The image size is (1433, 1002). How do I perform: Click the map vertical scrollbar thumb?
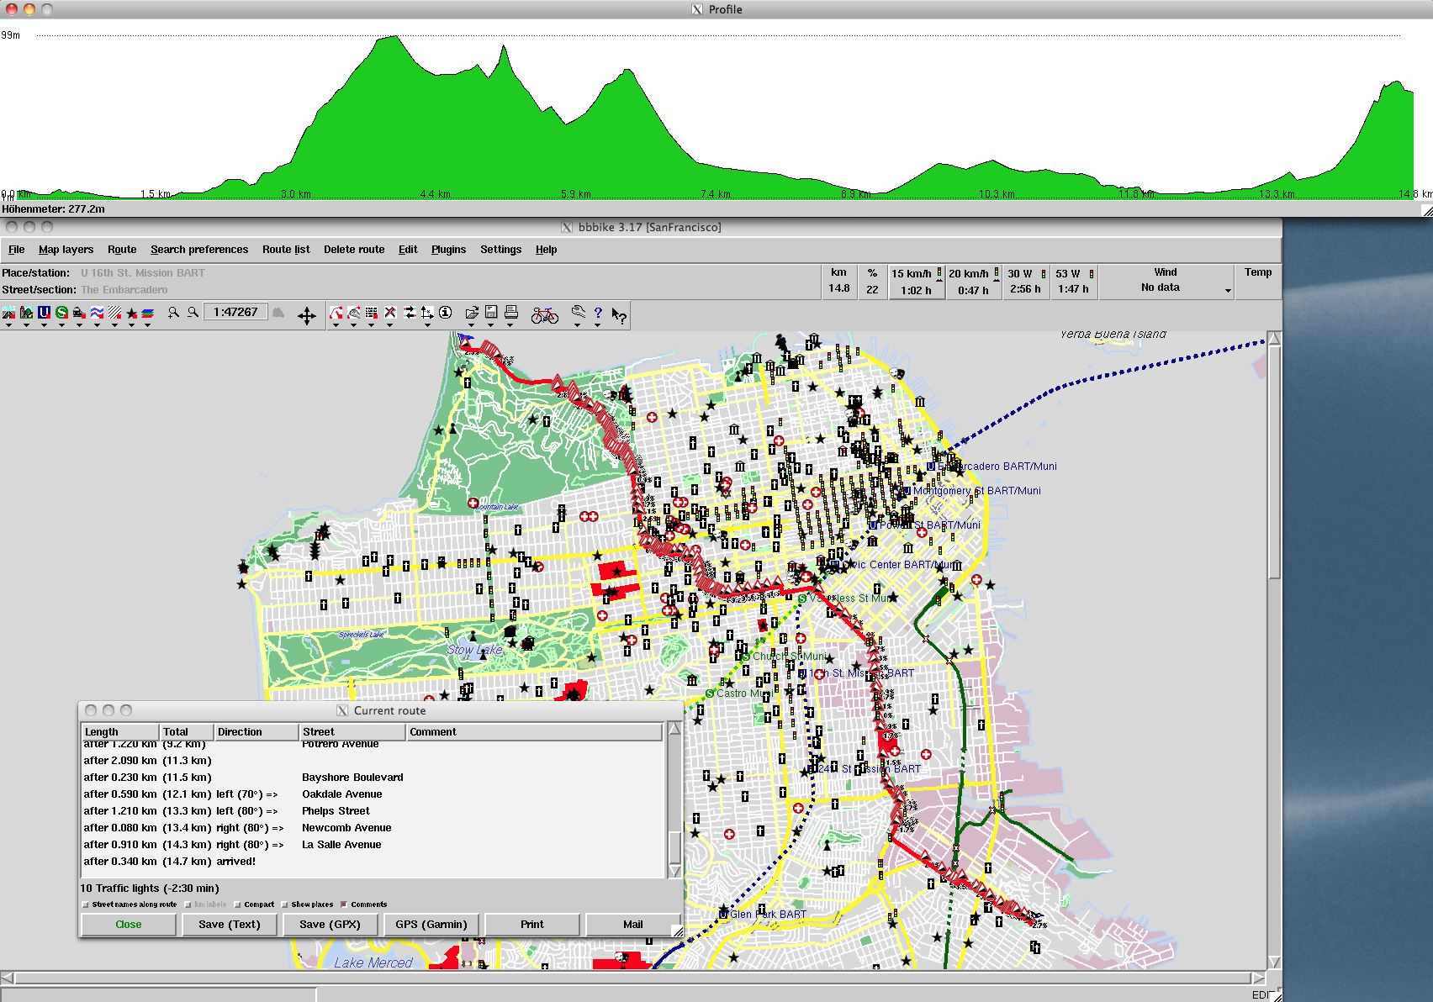(x=1274, y=462)
